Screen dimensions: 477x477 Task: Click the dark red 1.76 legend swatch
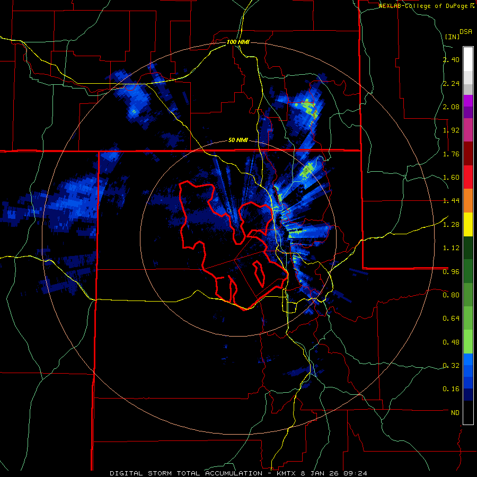[x=468, y=154]
